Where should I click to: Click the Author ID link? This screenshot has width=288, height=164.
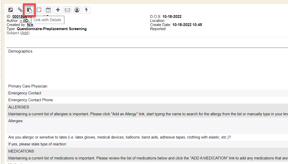25,21
